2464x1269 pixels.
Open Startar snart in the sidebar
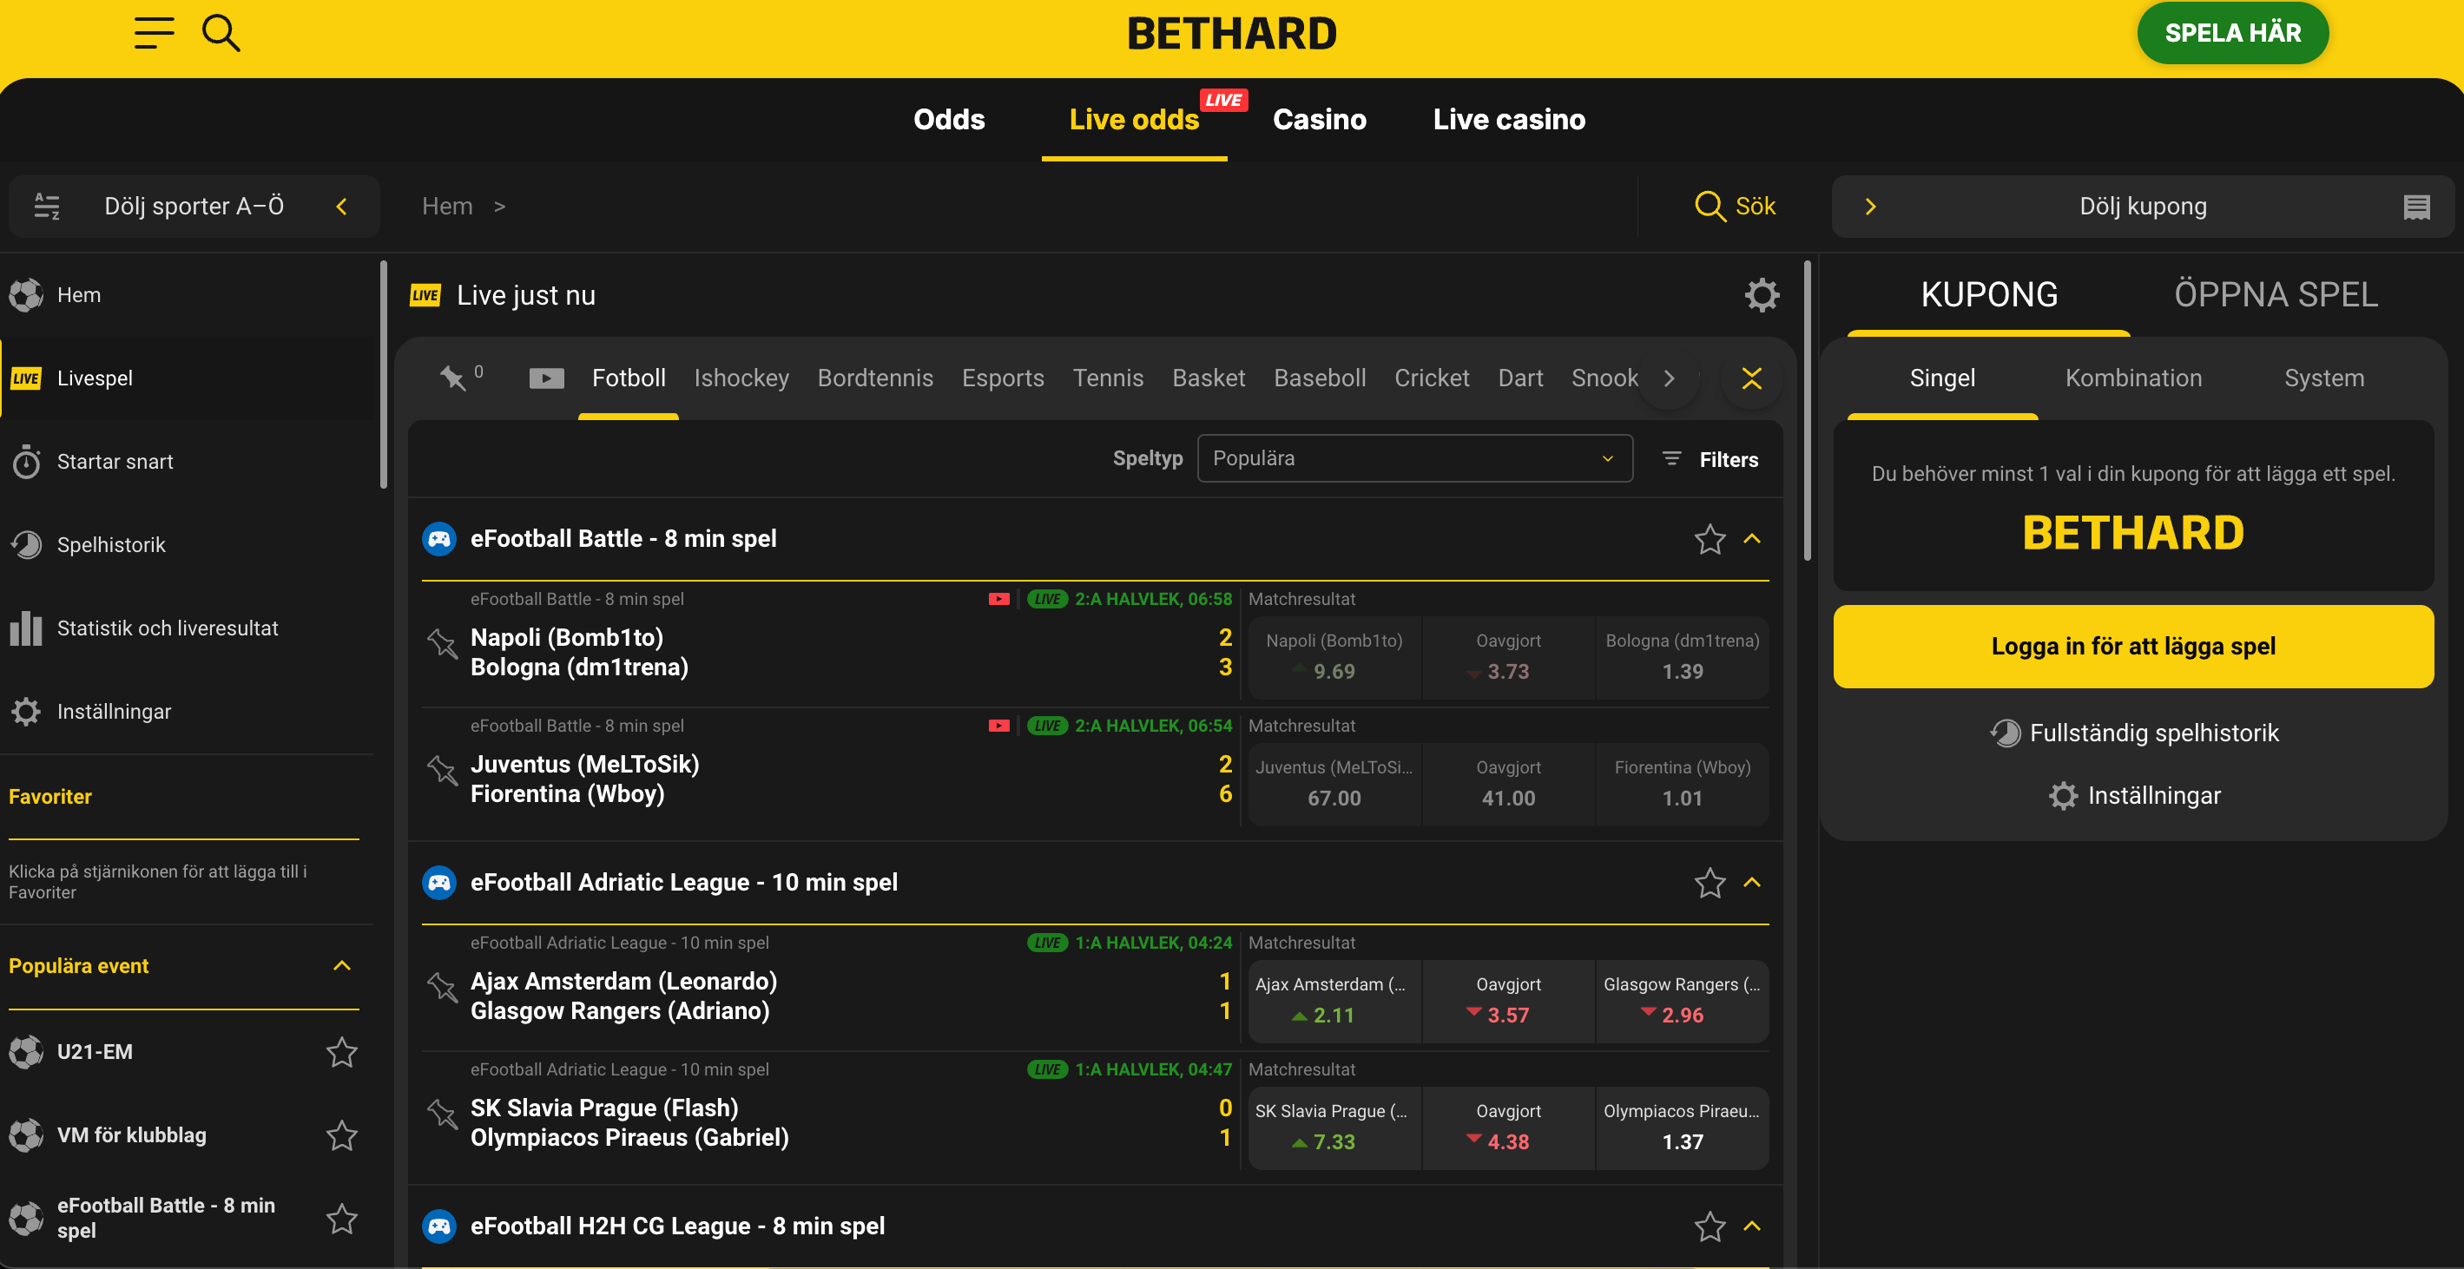coord(188,461)
